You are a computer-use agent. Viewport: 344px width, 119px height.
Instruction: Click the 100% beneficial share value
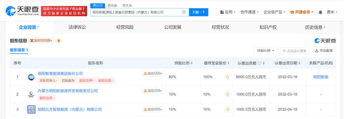[x=208, y=77]
